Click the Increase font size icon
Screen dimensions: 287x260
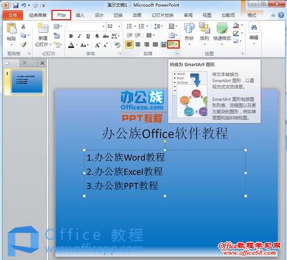(x=97, y=45)
